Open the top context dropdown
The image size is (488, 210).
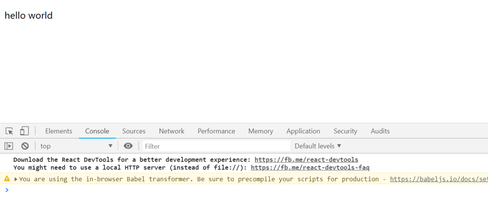tap(76, 146)
